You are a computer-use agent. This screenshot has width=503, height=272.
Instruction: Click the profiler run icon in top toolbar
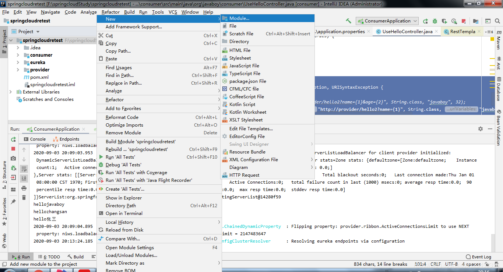[x=454, y=21]
